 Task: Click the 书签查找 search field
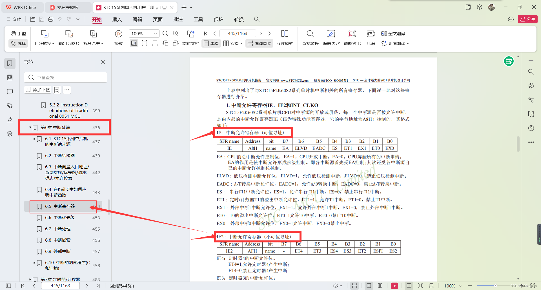65,77
